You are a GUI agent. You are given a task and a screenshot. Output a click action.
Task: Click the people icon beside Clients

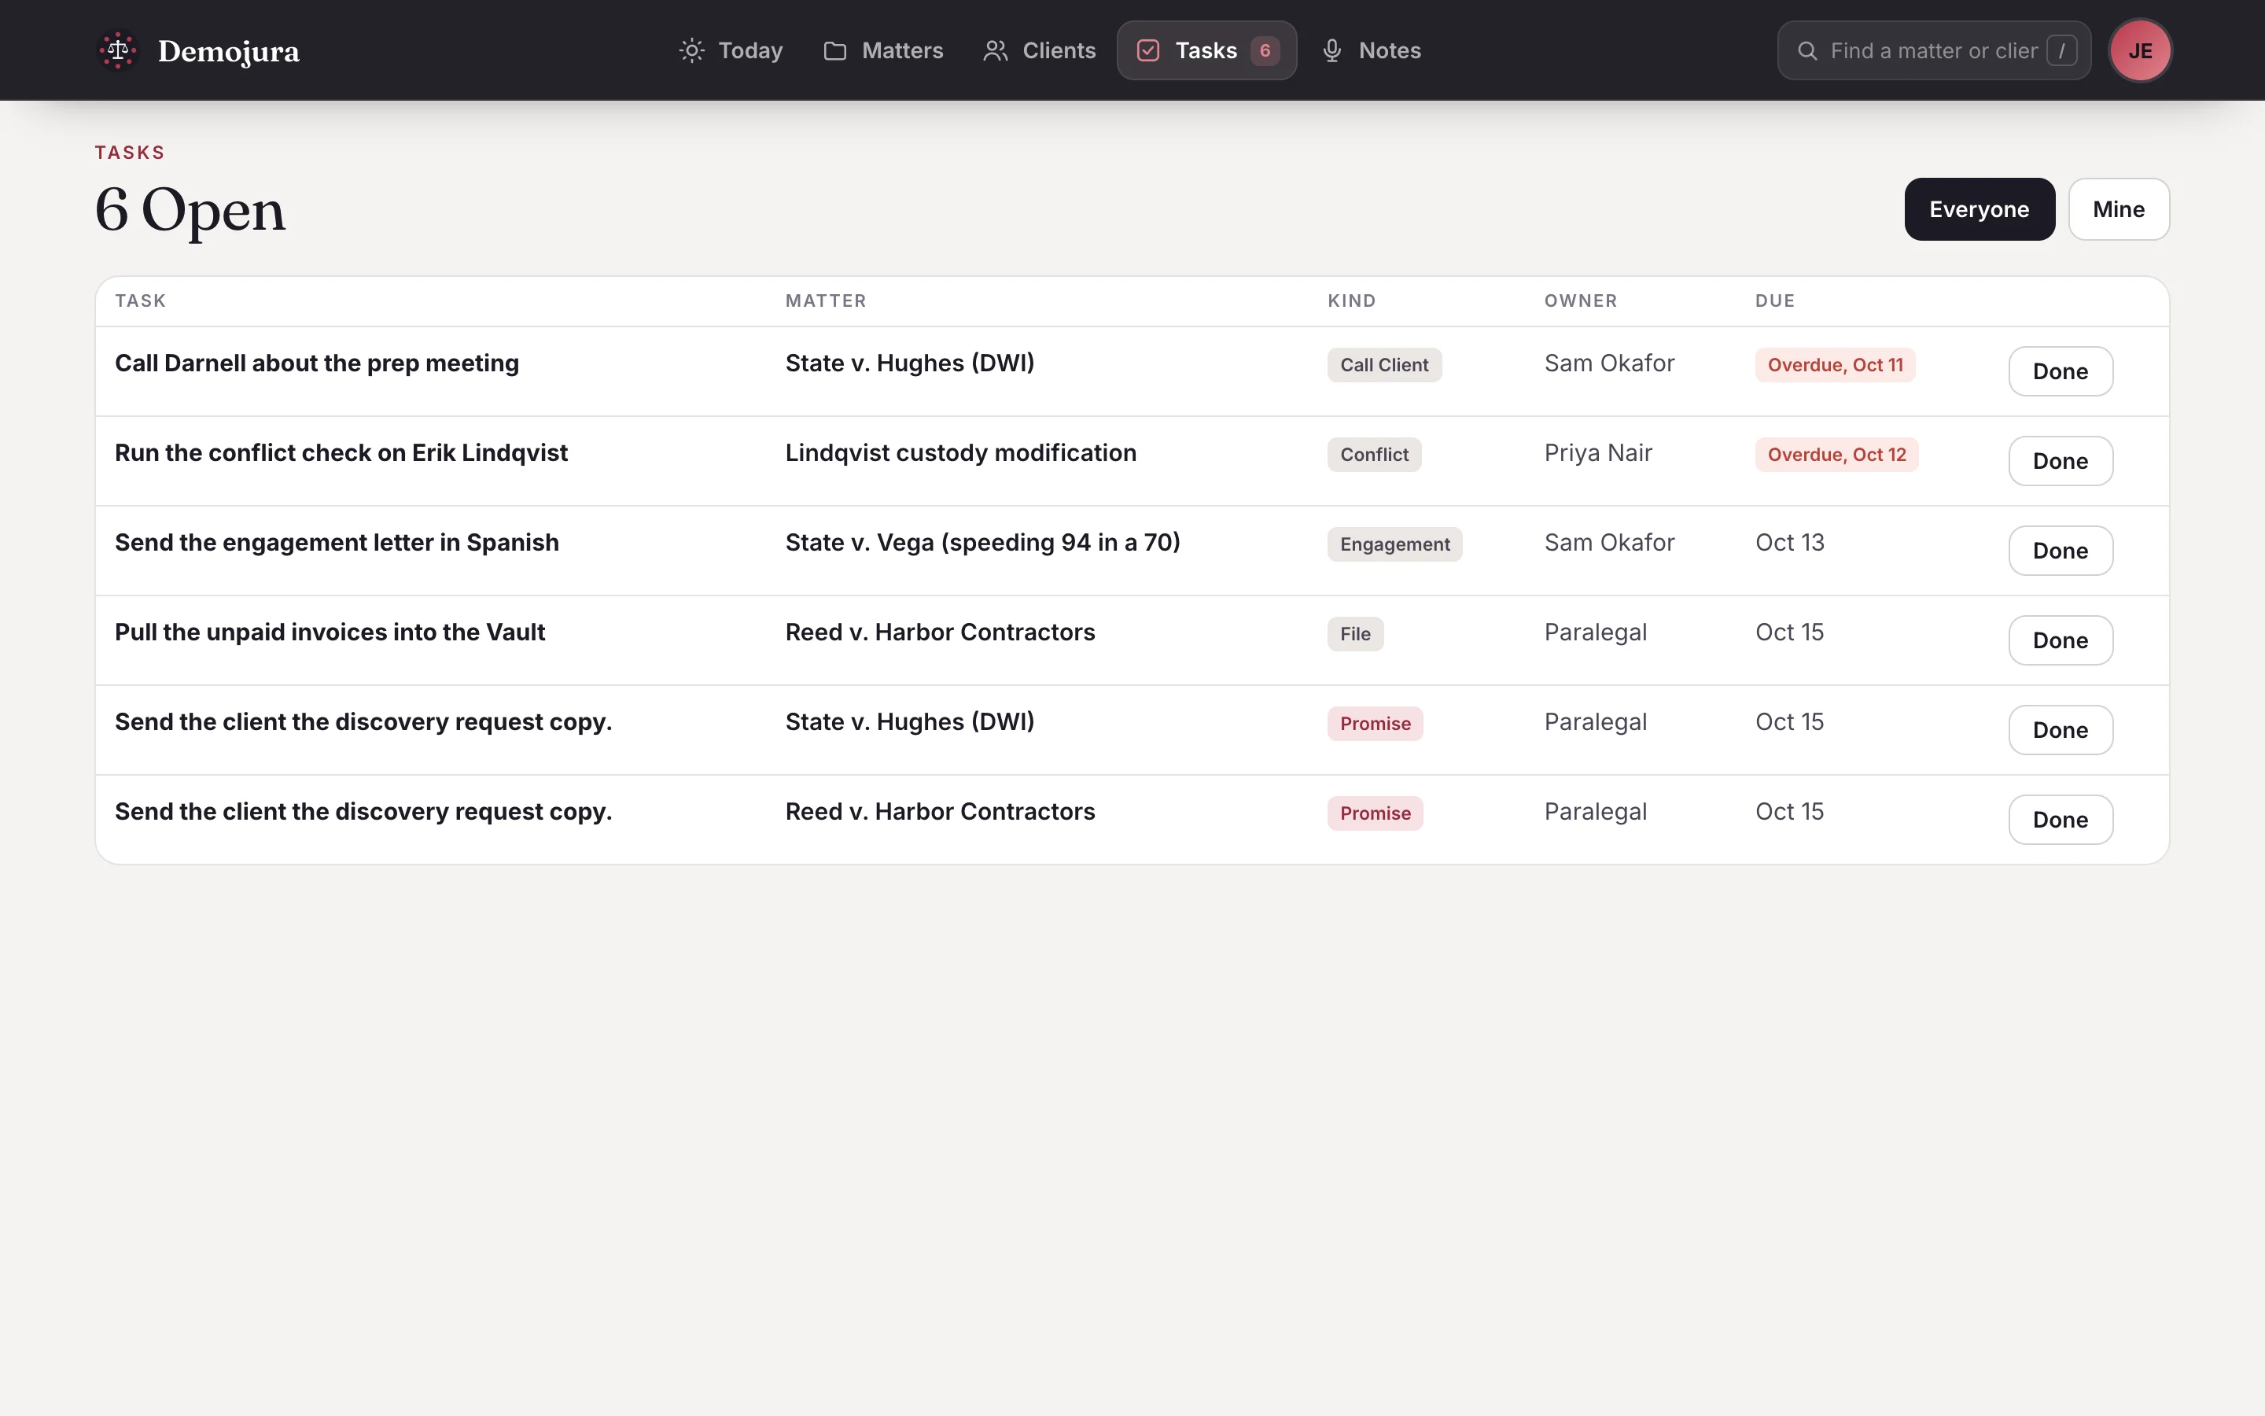click(996, 50)
